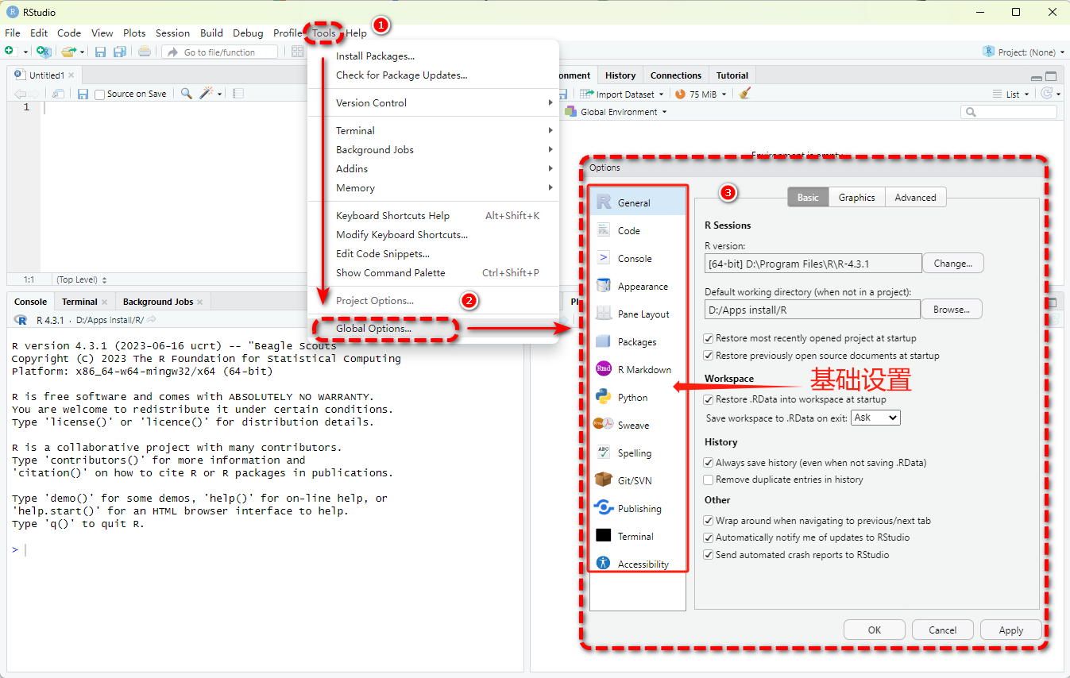Click the Create a Project icon
The image size is (1070, 678).
pyautogui.click(x=44, y=52)
